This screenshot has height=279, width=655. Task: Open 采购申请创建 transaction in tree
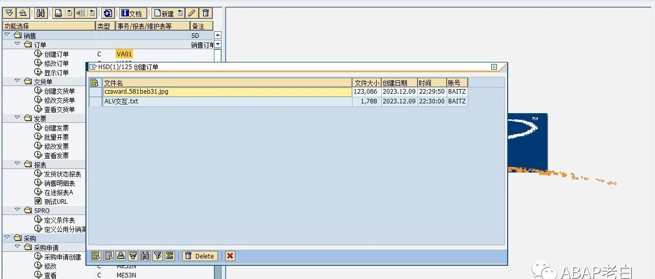point(62,257)
